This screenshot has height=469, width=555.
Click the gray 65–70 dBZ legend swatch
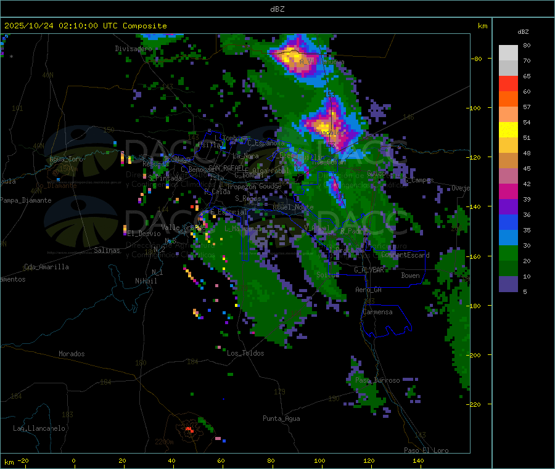(x=508, y=68)
